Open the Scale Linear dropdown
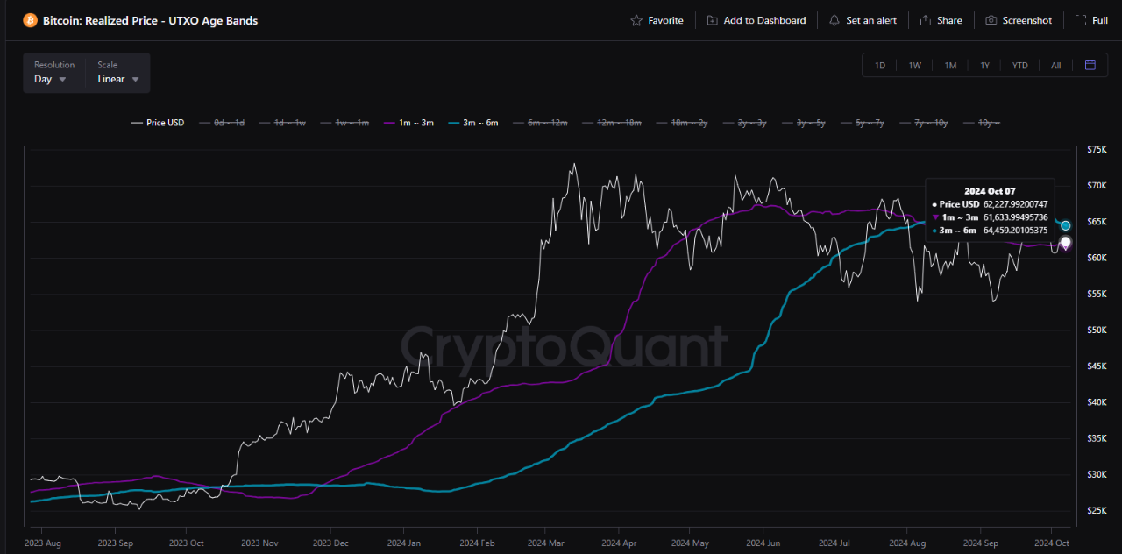The image size is (1122, 554). tap(117, 79)
